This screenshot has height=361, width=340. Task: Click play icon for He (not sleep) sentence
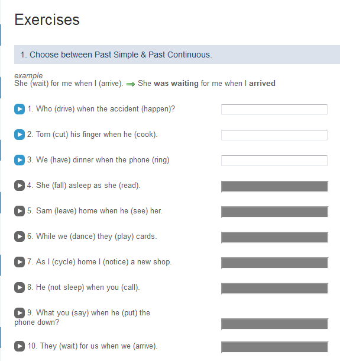[x=20, y=287]
